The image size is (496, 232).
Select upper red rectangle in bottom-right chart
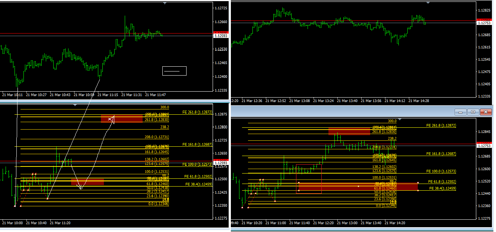click(349, 131)
